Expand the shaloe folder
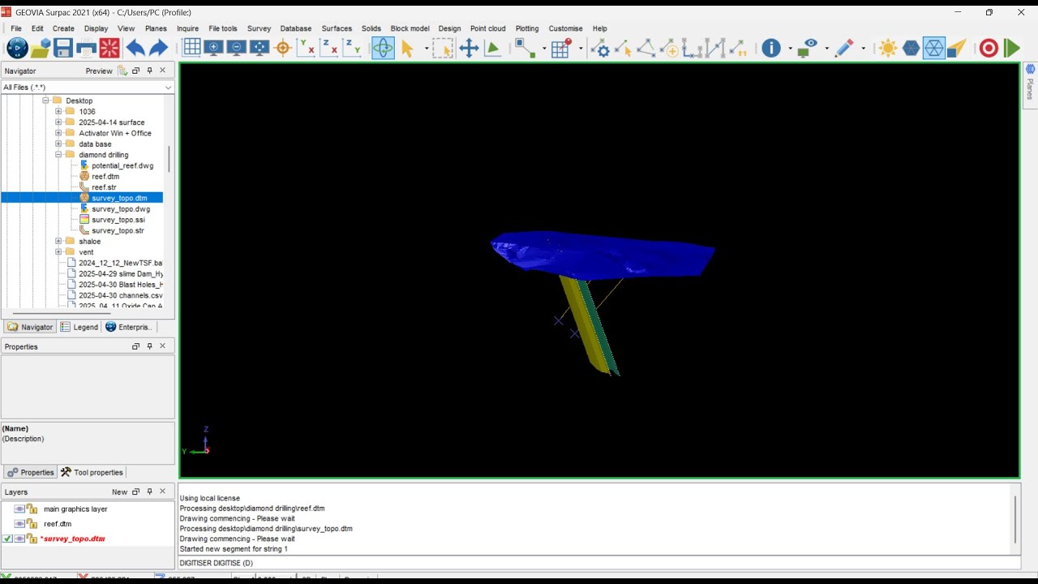1038x584 pixels. click(58, 242)
